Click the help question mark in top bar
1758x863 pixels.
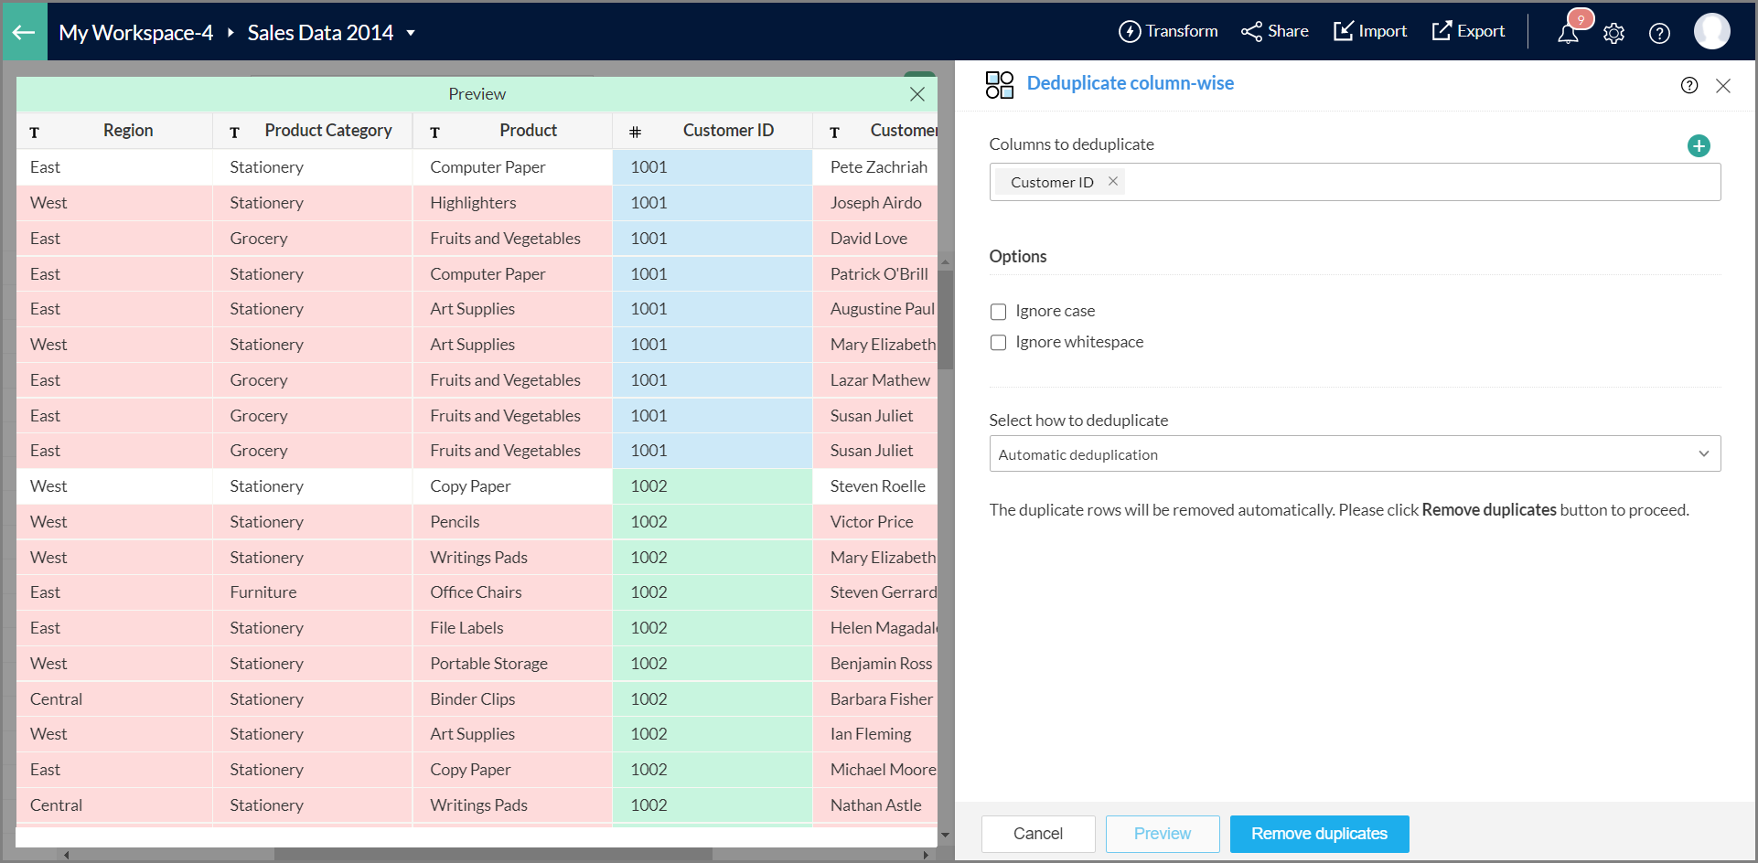tap(1659, 34)
